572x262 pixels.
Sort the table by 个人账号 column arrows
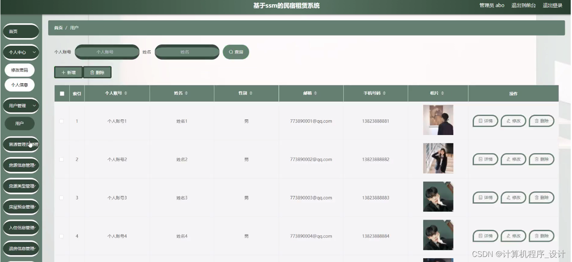point(125,93)
